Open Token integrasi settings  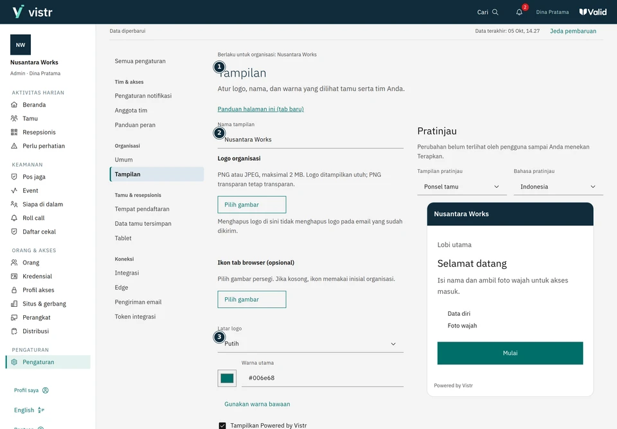(136, 316)
